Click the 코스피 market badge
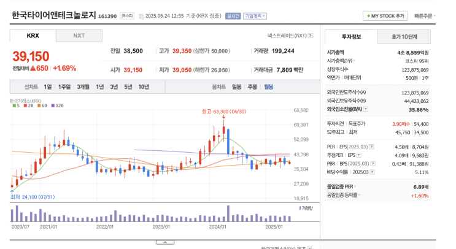456x249 pixels. 127,16
